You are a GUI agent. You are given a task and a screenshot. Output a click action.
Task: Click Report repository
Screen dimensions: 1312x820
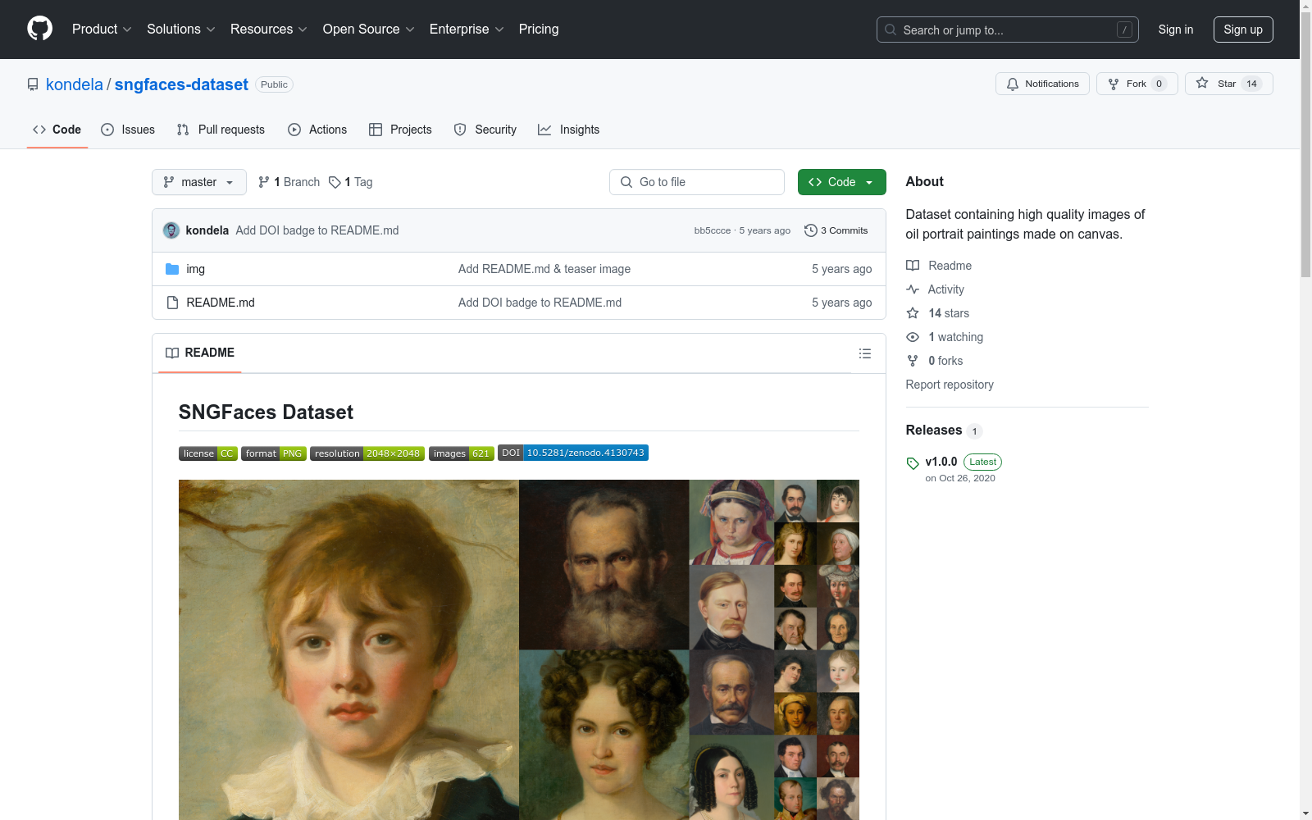(950, 385)
